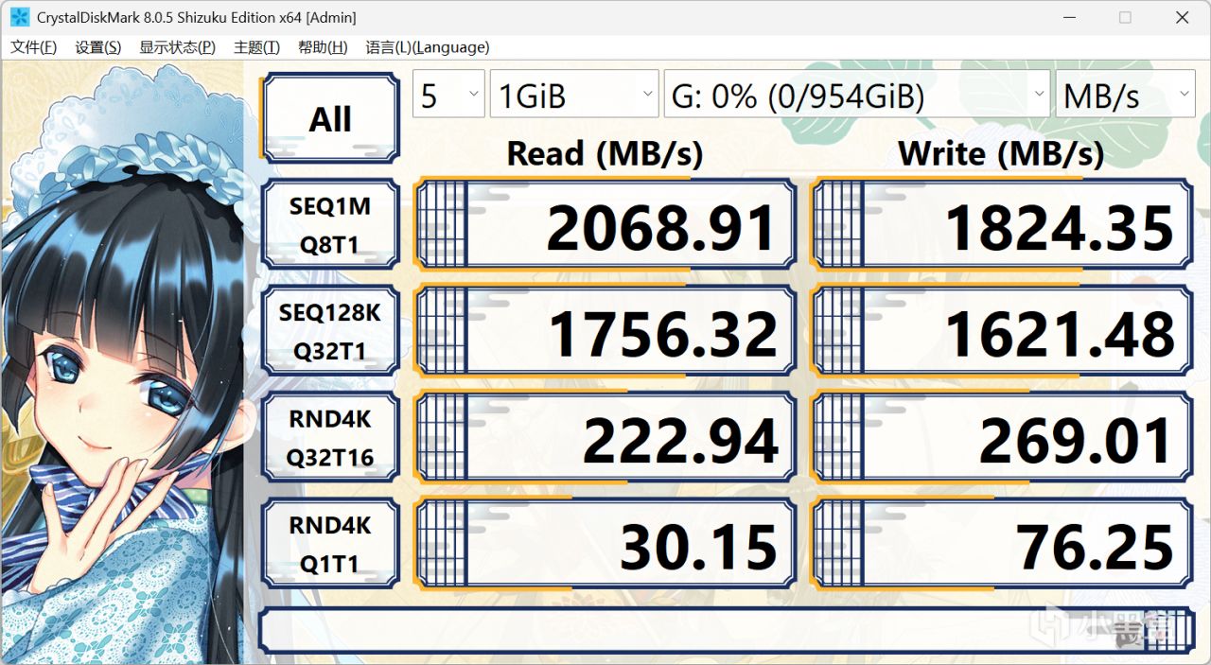Click the empty comment field at the bottom
This screenshot has width=1211, height=665.
point(727,630)
